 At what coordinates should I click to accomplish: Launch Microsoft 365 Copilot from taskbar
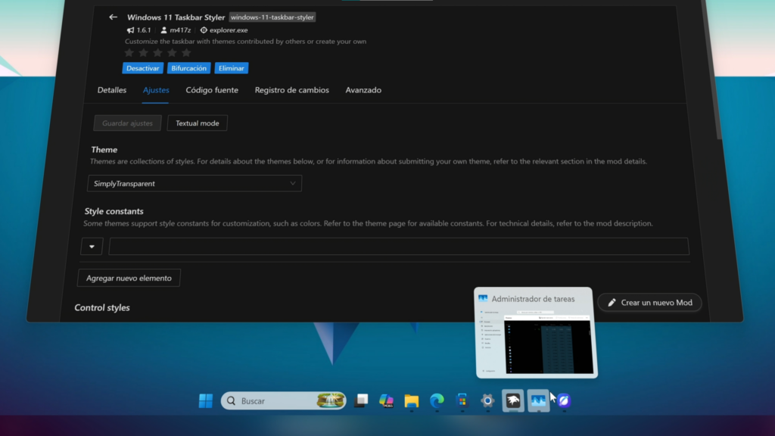tap(387, 400)
